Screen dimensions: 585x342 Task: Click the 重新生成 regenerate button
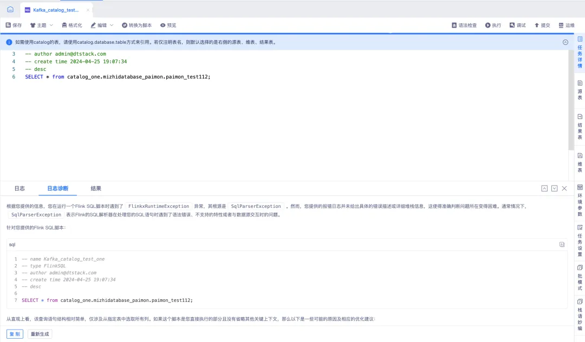coord(40,334)
